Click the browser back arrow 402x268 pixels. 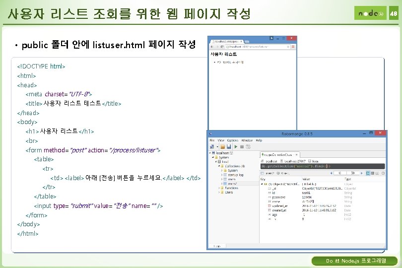(212, 47)
